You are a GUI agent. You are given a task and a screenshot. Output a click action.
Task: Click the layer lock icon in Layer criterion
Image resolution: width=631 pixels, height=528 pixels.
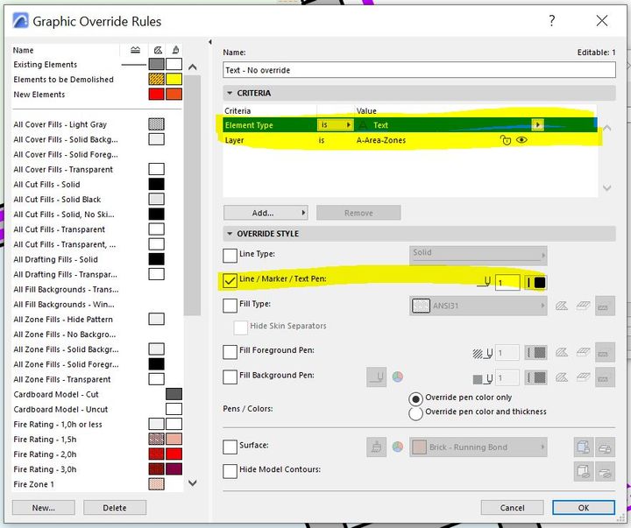point(506,140)
